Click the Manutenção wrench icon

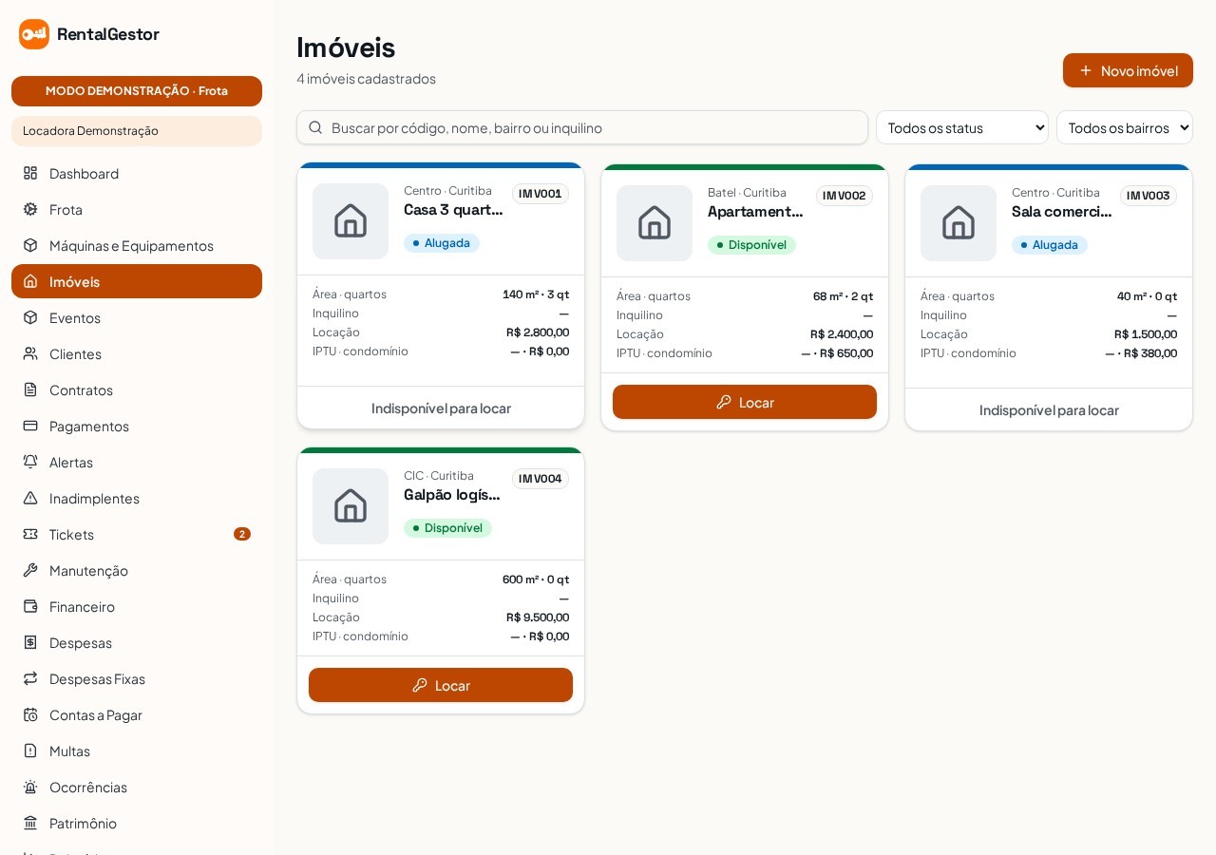(30, 570)
